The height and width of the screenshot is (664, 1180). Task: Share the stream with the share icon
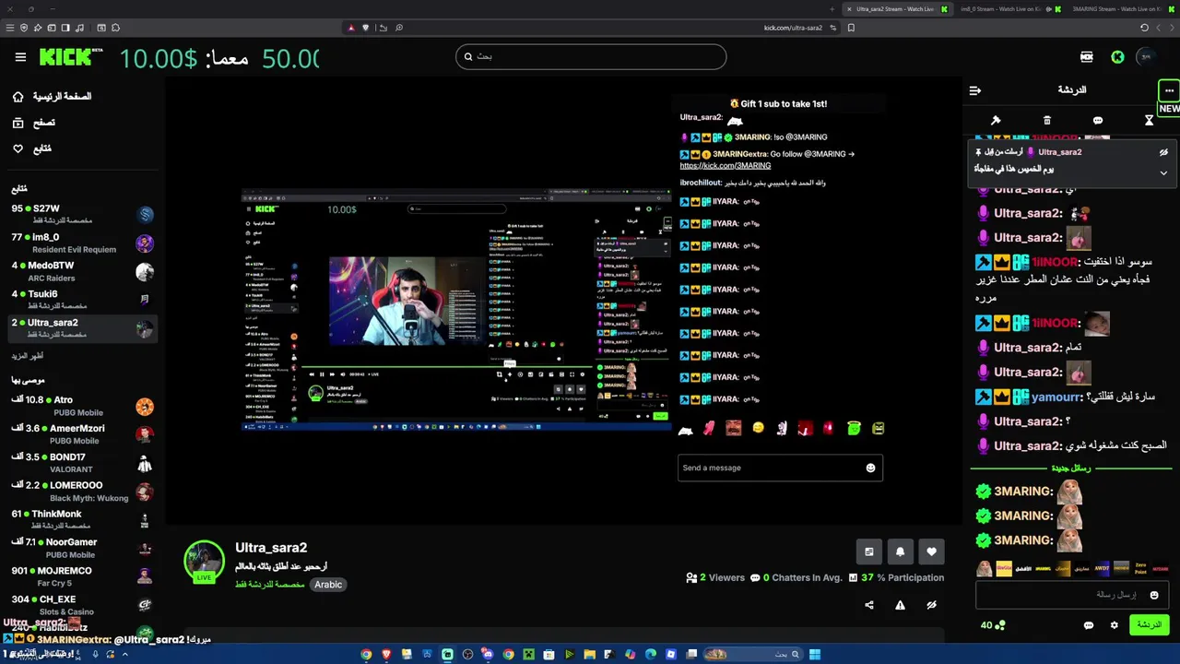(x=868, y=605)
